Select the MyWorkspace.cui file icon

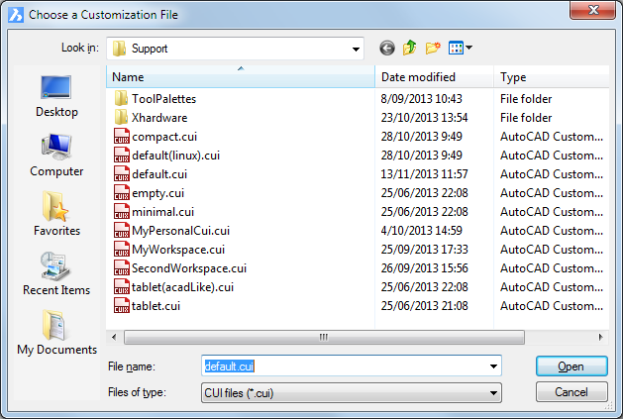[121, 250]
